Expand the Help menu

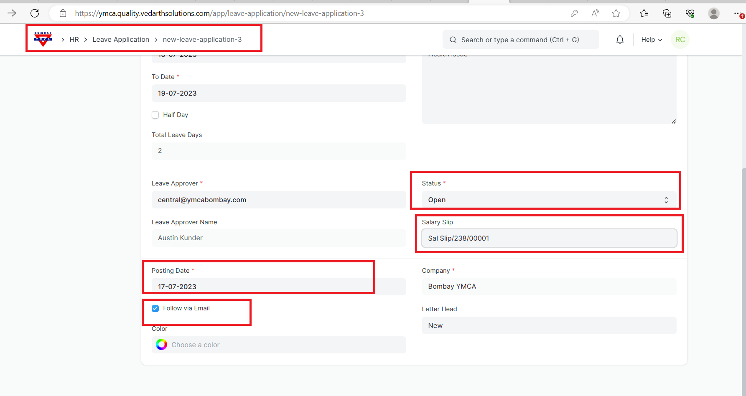pyautogui.click(x=652, y=40)
